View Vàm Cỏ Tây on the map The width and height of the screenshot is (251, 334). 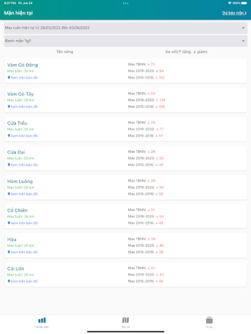tap(24, 107)
